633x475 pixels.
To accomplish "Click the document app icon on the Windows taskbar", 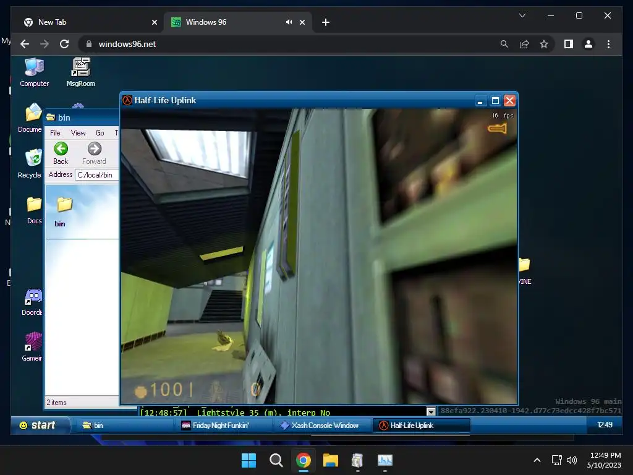I will (358, 460).
